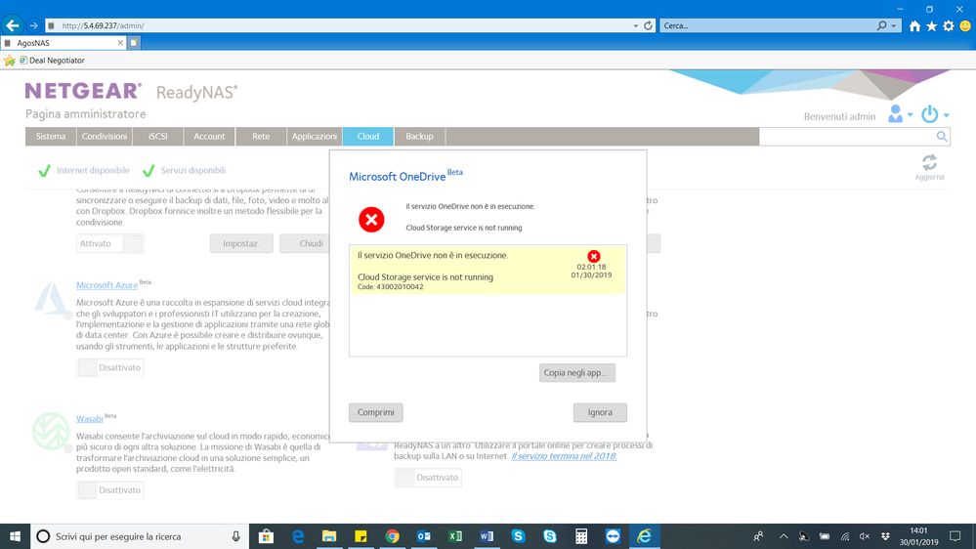Open the admin user profile icon
976x549 pixels.
click(x=895, y=114)
